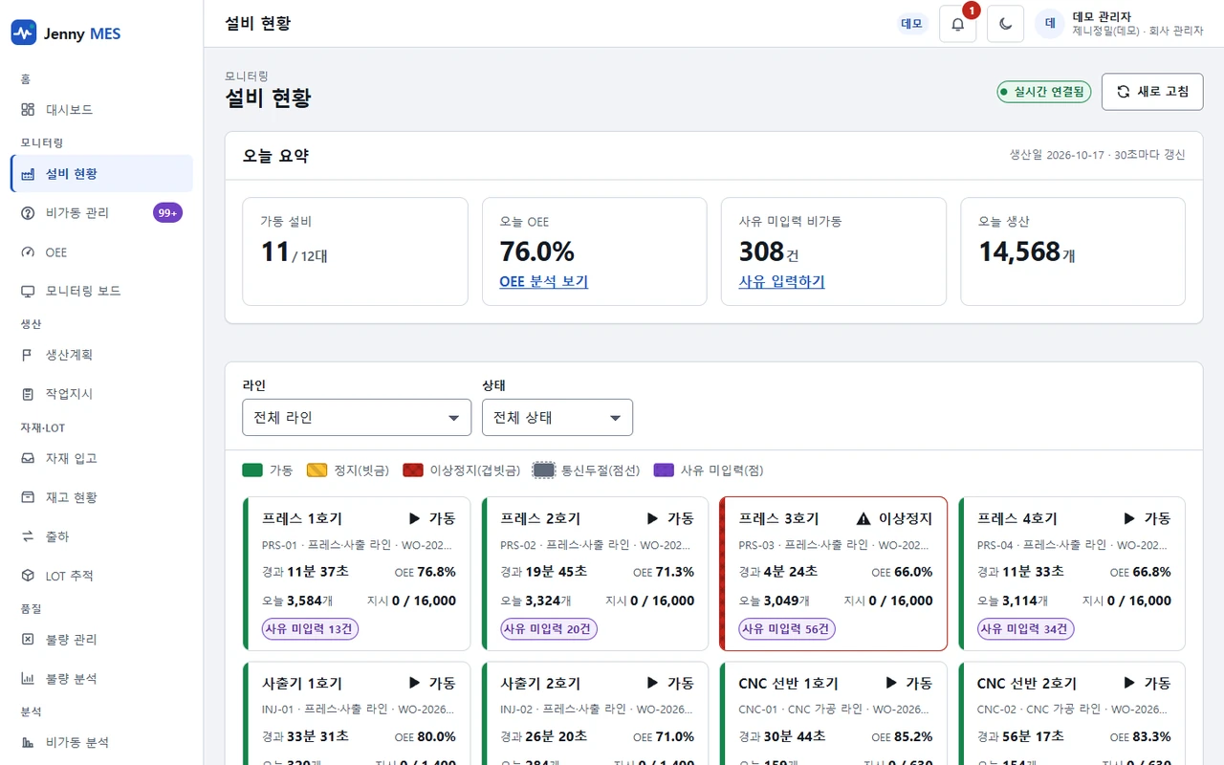Open 대시보드 from the sidebar
Image resolution: width=1224 pixels, height=765 pixels.
pyautogui.click(x=101, y=110)
